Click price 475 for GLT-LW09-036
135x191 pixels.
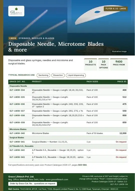pyautogui.click(x=124, y=104)
